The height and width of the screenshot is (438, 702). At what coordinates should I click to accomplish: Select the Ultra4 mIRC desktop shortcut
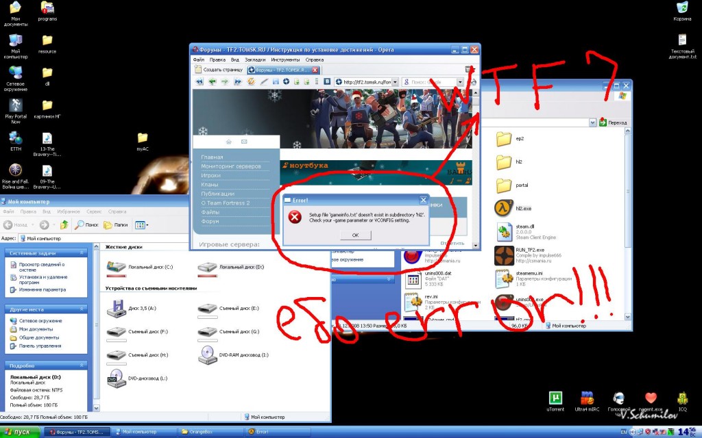tap(587, 398)
